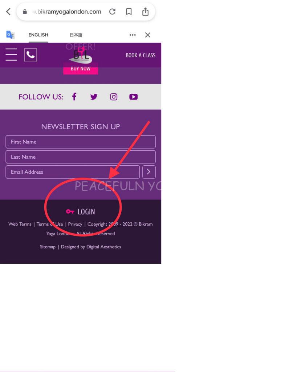
Task: Tap the phone call icon
Action: click(x=30, y=55)
